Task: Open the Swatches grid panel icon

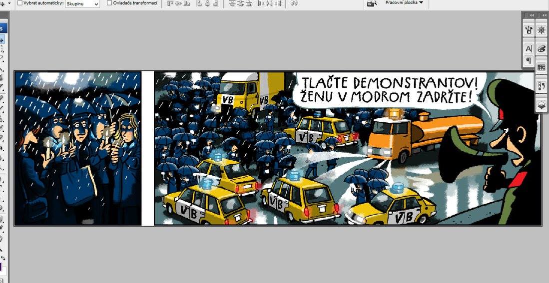Action: click(x=542, y=67)
